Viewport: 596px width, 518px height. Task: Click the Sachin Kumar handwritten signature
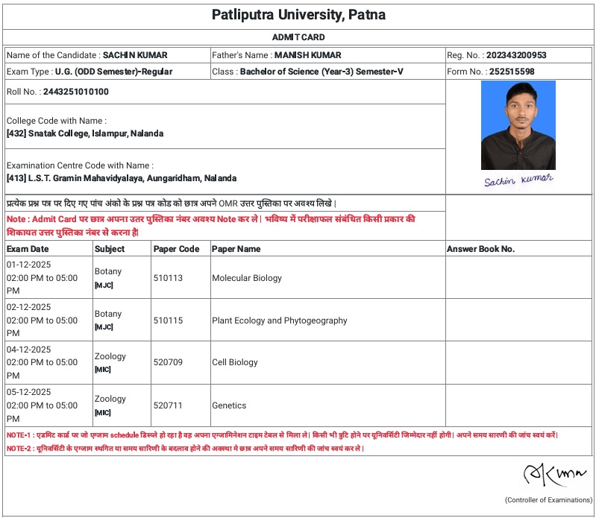pyautogui.click(x=518, y=180)
